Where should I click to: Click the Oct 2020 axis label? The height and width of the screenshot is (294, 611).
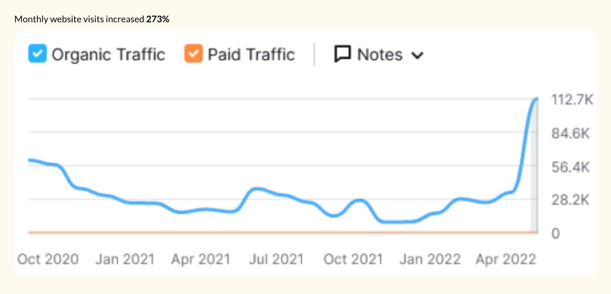click(48, 259)
